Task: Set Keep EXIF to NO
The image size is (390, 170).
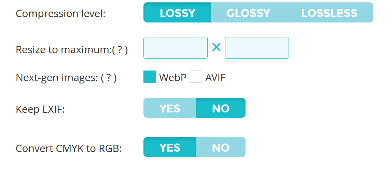Action: coord(221,108)
